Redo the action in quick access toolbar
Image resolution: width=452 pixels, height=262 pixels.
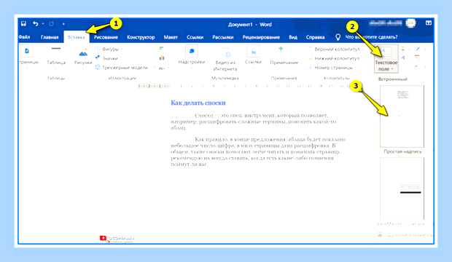pyautogui.click(x=51, y=23)
